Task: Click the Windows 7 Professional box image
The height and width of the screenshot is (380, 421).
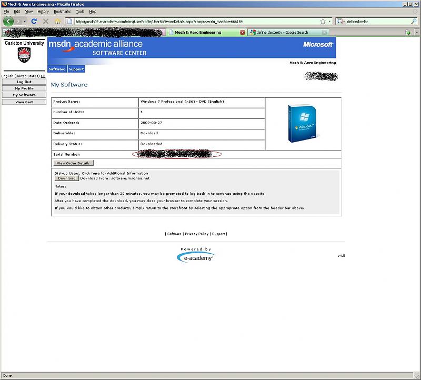Action: [x=303, y=124]
